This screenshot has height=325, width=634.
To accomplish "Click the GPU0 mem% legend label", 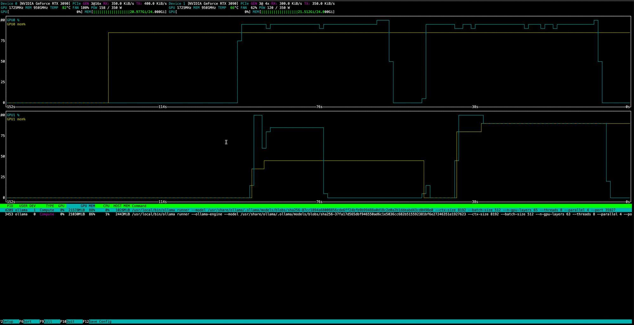I will point(16,24).
